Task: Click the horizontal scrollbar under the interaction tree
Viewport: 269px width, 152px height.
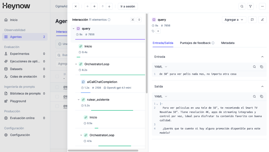Action: click(103, 151)
